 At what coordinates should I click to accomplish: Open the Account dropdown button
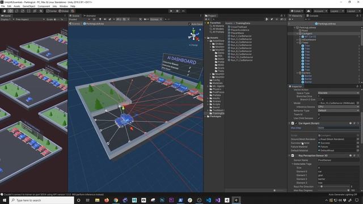tap(320, 11)
